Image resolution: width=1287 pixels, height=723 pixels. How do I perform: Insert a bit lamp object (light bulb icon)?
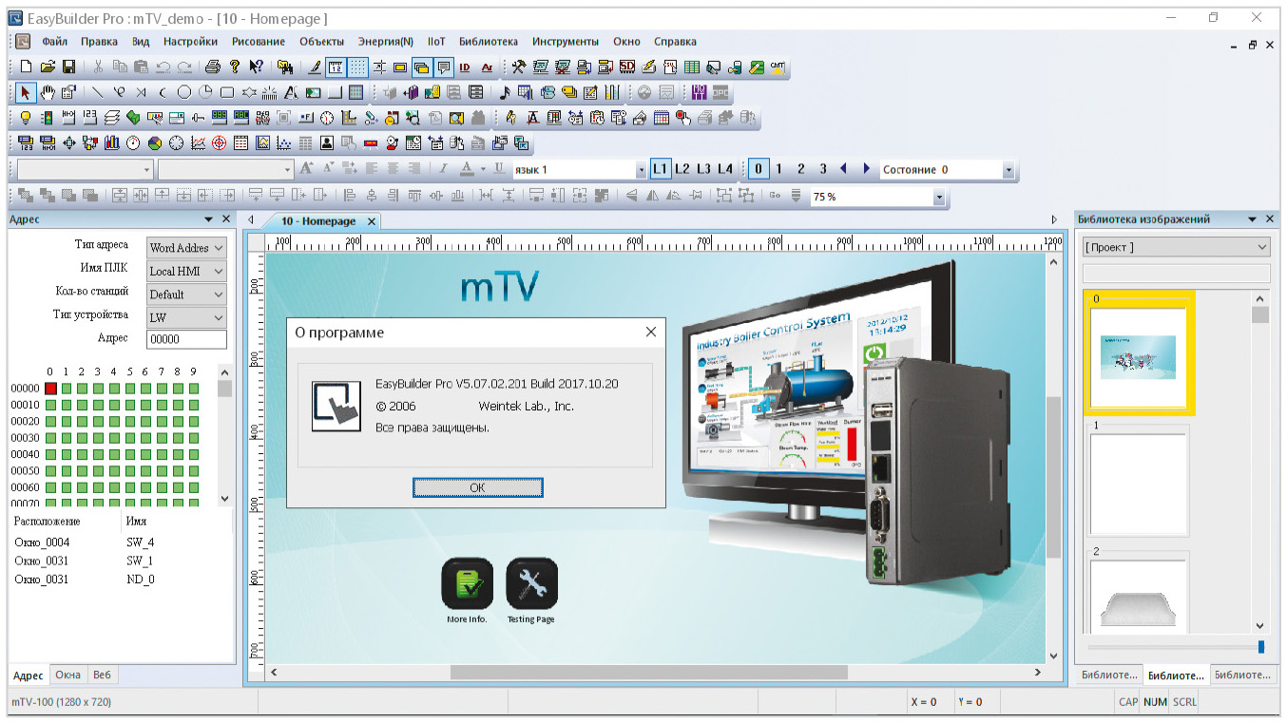tap(26, 118)
